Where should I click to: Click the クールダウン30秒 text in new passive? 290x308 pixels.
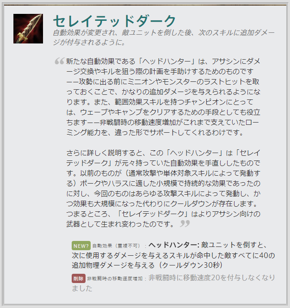[191, 265]
